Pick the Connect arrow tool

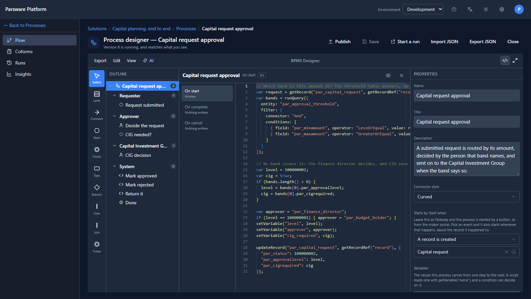[x=97, y=115]
